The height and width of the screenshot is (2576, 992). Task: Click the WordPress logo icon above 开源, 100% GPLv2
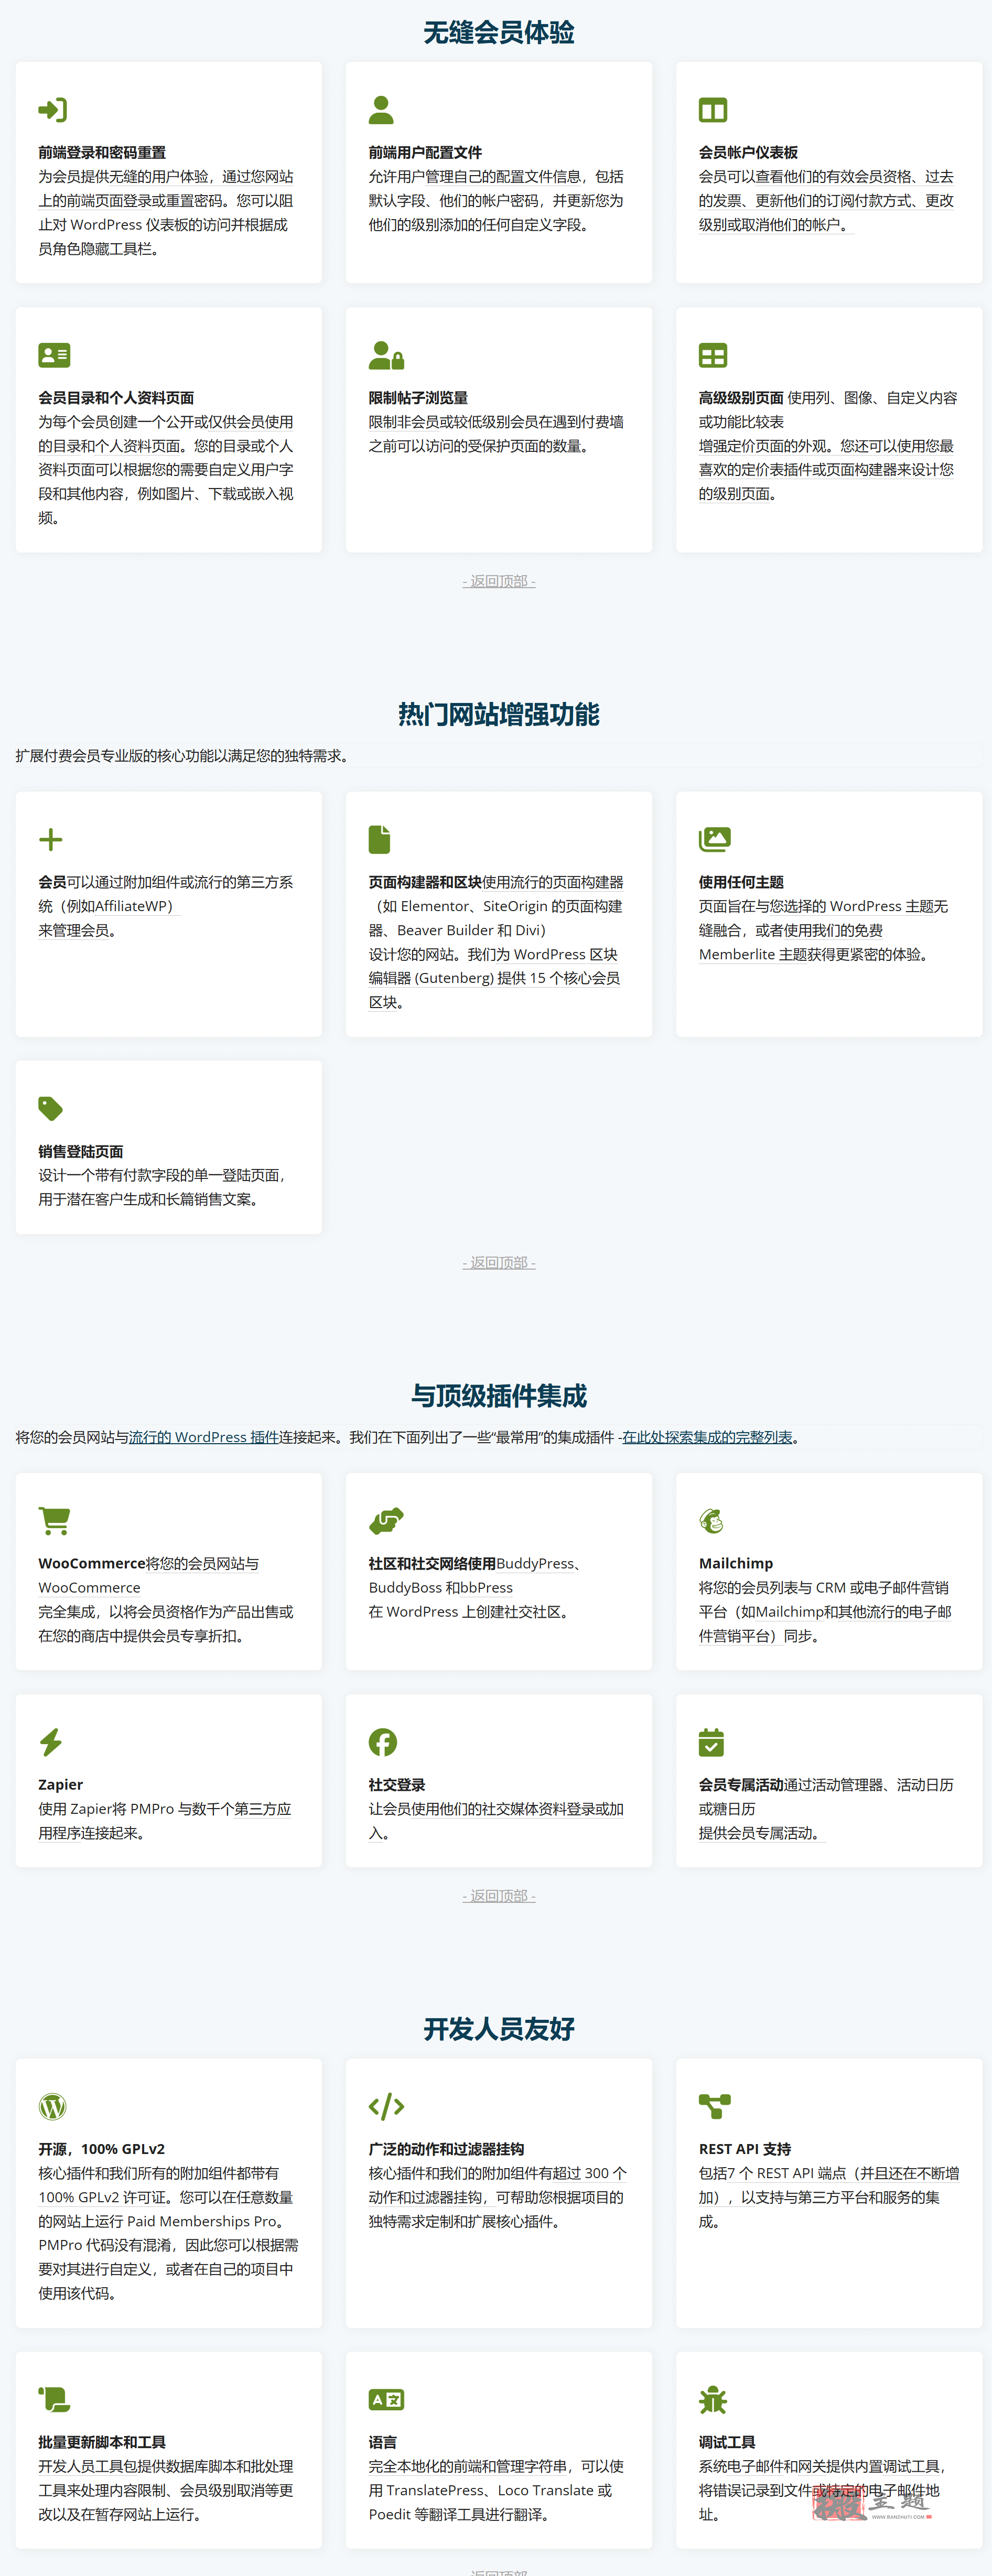[53, 2106]
